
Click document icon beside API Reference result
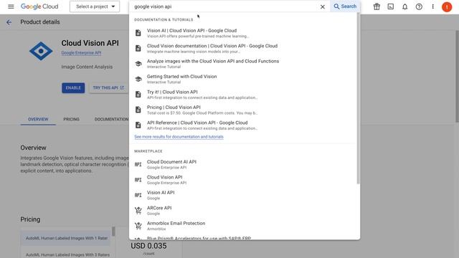138,125
